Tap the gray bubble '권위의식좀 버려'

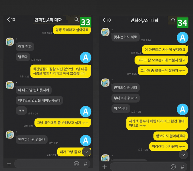(x=125, y=88)
